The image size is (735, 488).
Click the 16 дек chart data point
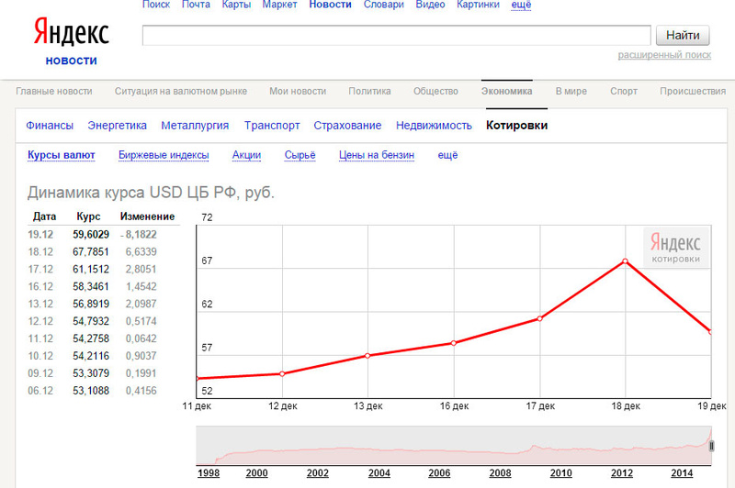[454, 343]
